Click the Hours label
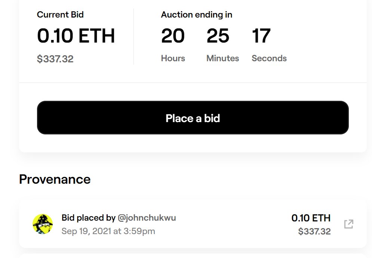The image size is (372, 258). (x=173, y=58)
